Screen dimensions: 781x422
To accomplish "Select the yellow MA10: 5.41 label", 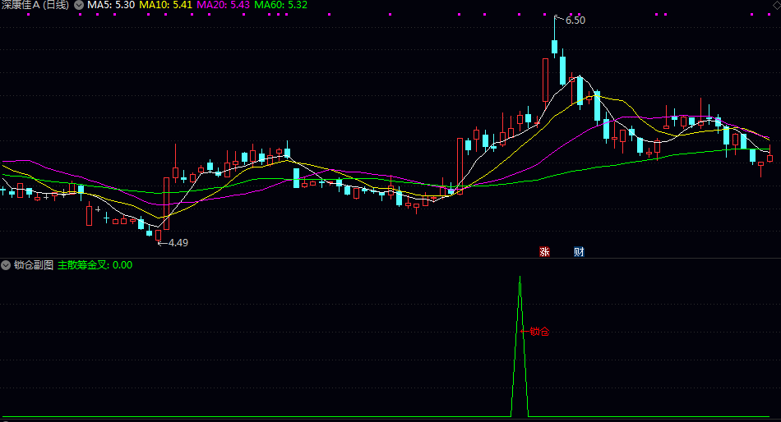I will click(165, 5).
